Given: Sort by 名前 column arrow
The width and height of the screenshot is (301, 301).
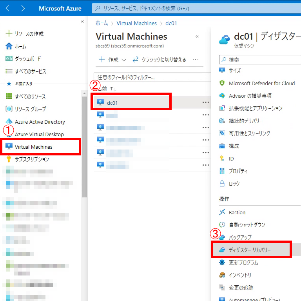Looking at the screenshot, I should [x=113, y=89].
